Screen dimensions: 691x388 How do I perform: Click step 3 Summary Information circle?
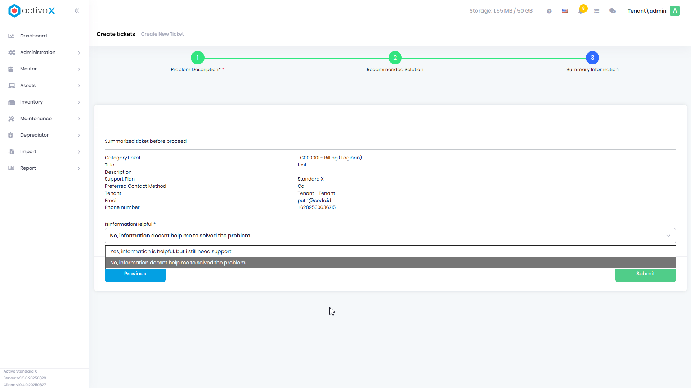592,58
